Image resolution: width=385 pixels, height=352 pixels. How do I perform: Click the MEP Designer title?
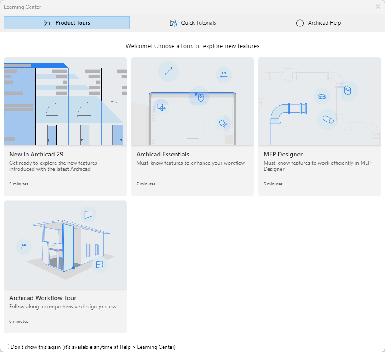click(x=283, y=154)
